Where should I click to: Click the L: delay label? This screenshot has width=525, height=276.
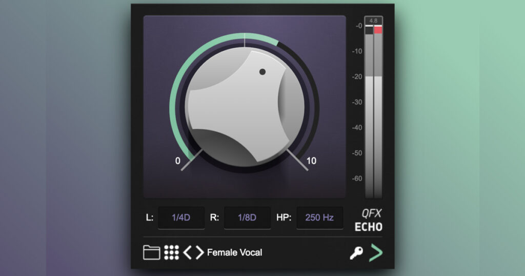click(150, 218)
